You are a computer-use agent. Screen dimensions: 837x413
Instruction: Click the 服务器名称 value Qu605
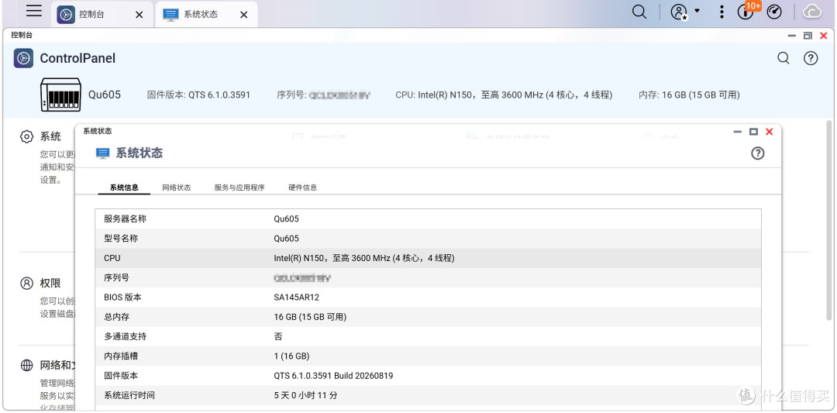click(x=286, y=219)
